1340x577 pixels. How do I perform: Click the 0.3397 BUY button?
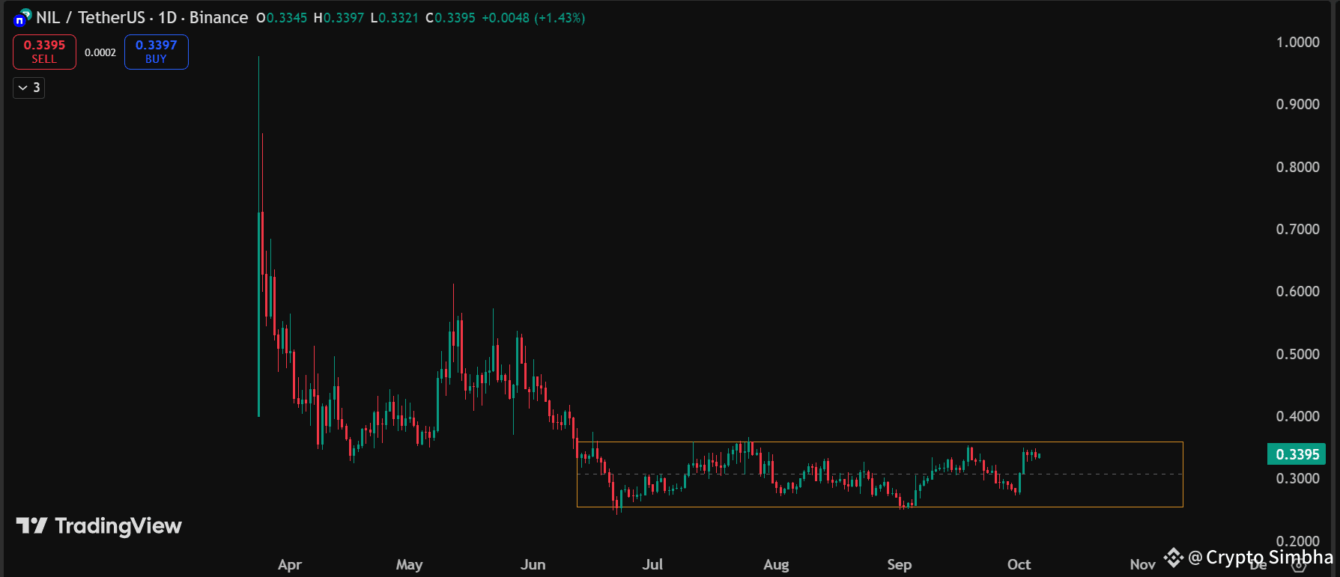tap(156, 52)
